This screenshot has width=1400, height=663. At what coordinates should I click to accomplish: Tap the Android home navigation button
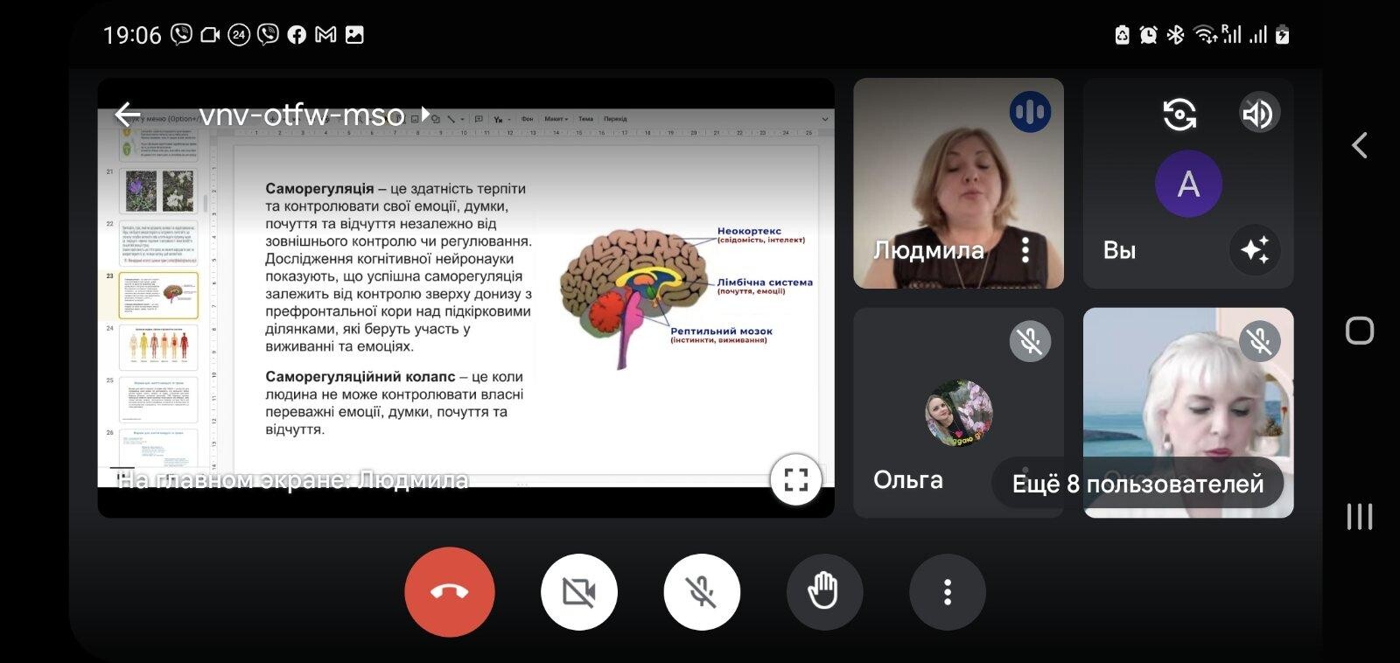(1360, 331)
